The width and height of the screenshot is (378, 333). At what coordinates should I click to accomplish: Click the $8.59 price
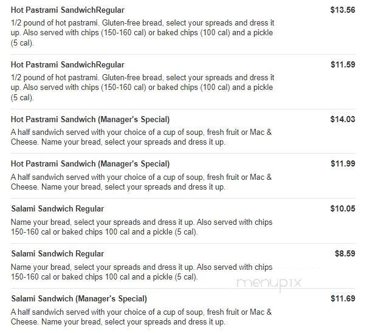[345, 253]
